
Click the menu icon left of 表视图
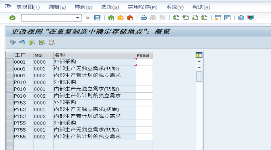click(x=8, y=7)
